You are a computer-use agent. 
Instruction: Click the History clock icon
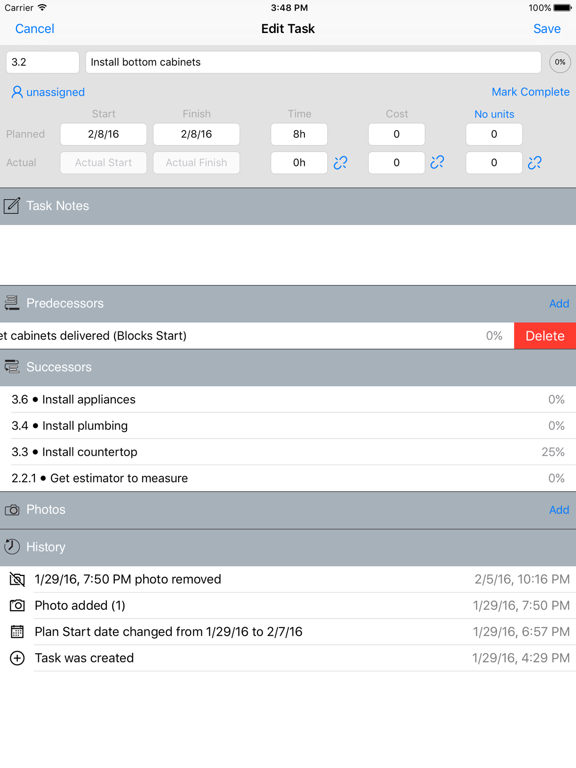pos(12,547)
